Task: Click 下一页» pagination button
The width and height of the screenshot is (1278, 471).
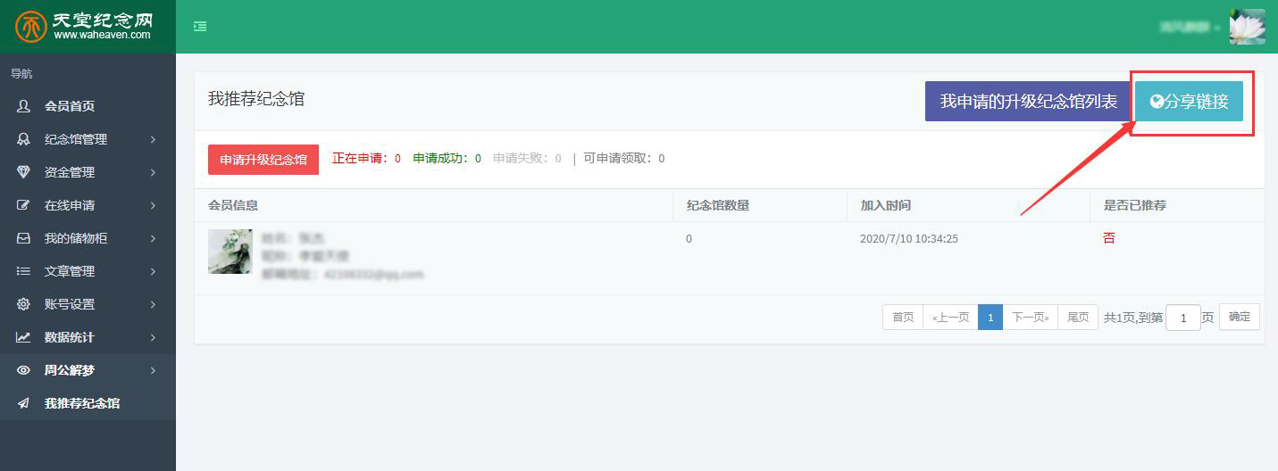Action: (x=1031, y=318)
